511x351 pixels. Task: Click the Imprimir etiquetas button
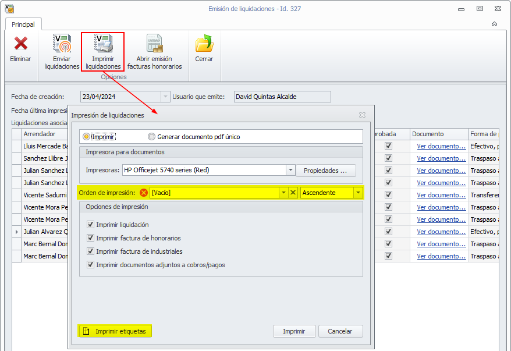115,331
